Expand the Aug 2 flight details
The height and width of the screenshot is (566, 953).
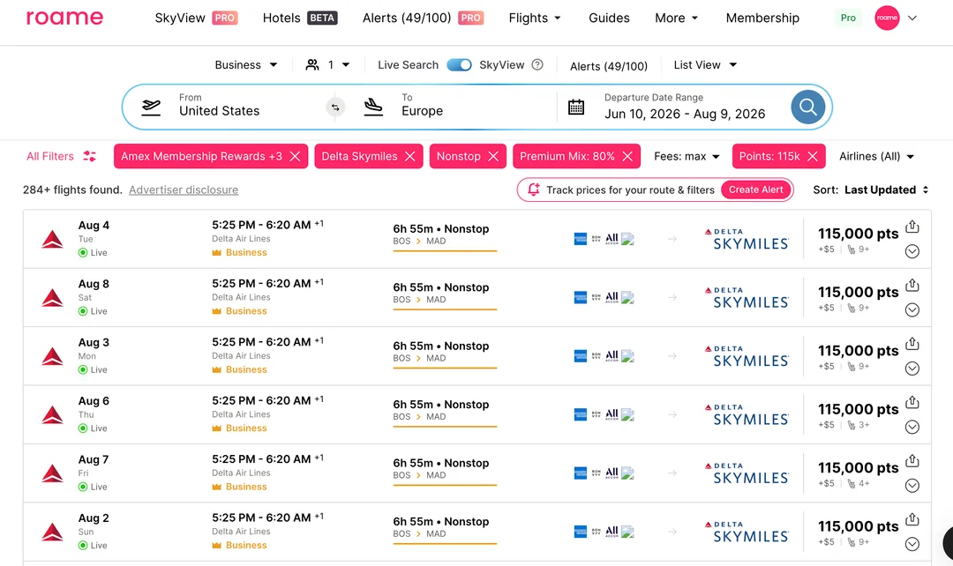coord(912,544)
